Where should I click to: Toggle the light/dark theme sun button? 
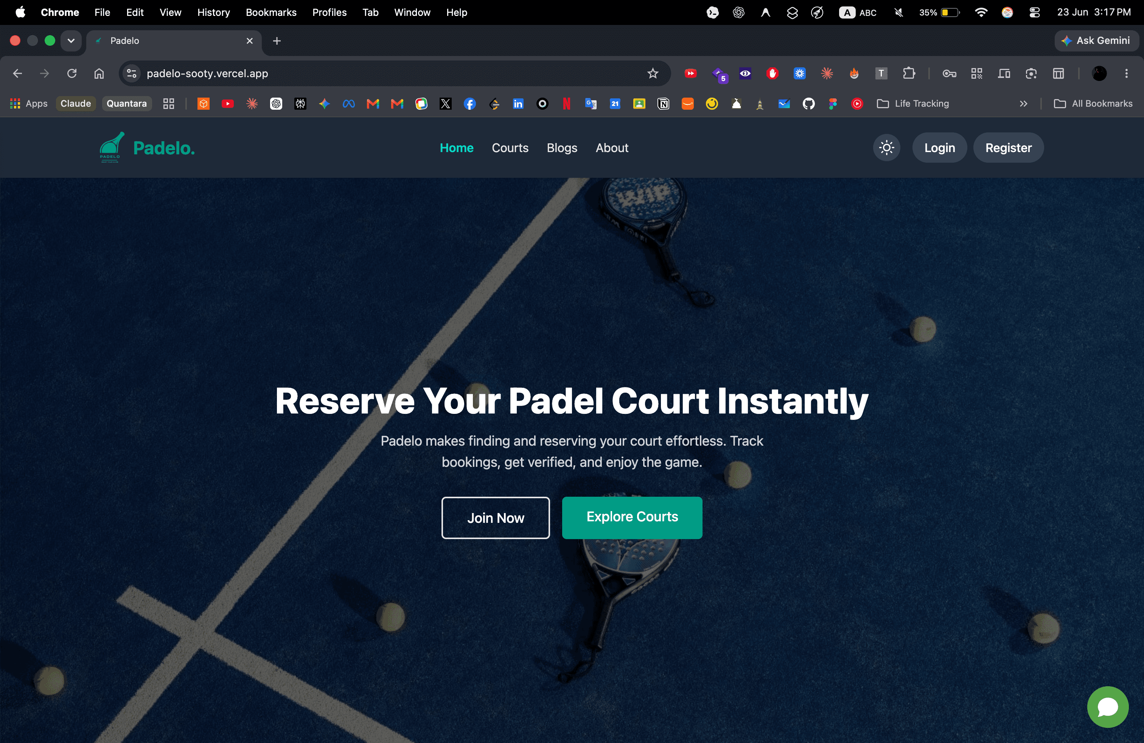click(x=886, y=148)
